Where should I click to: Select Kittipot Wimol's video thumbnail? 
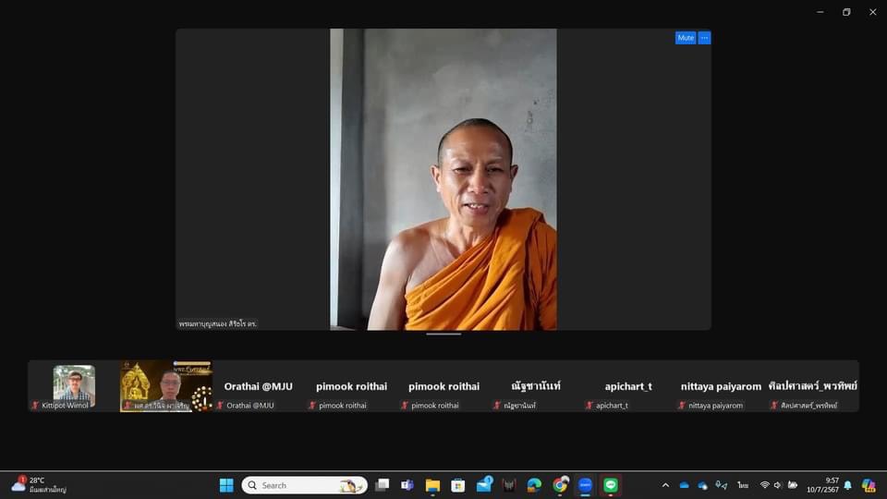pyautogui.click(x=74, y=384)
